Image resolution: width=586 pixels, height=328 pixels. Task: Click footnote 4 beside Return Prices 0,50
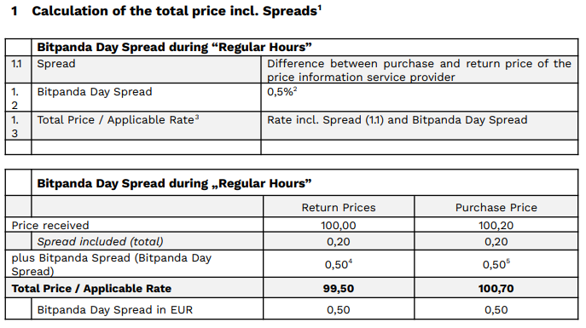pos(351,262)
